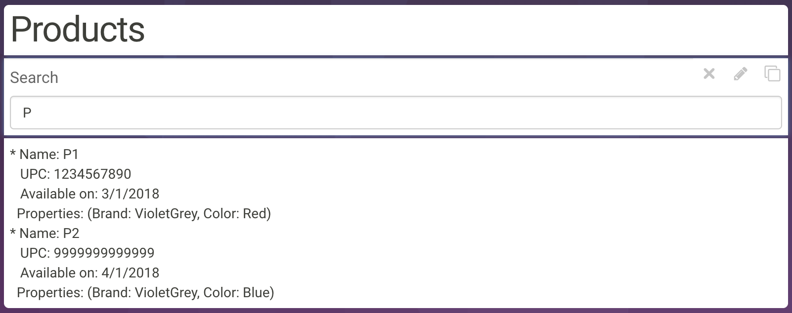The width and height of the screenshot is (792, 313).
Task: Click the asterisk bullet beside P2
Action: pos(13,233)
